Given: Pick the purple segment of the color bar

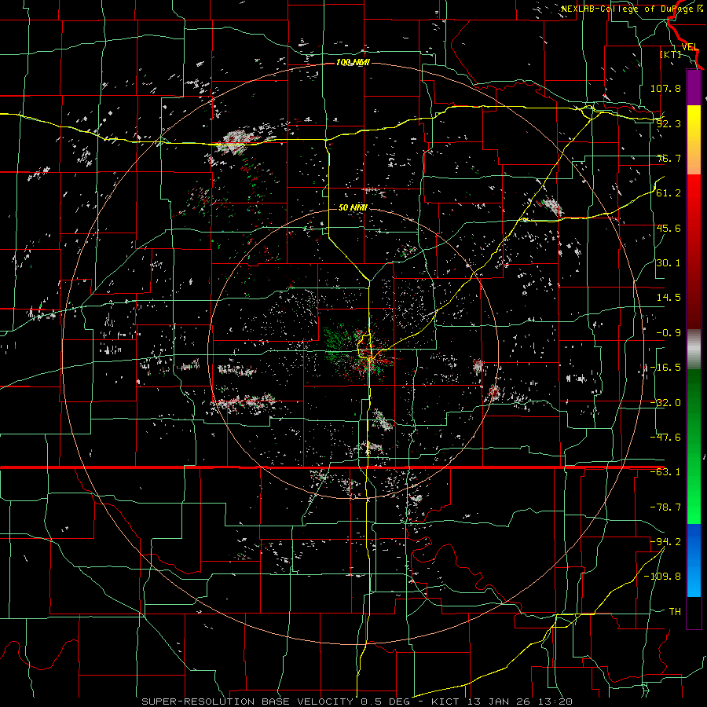Looking at the screenshot, I should click(694, 87).
